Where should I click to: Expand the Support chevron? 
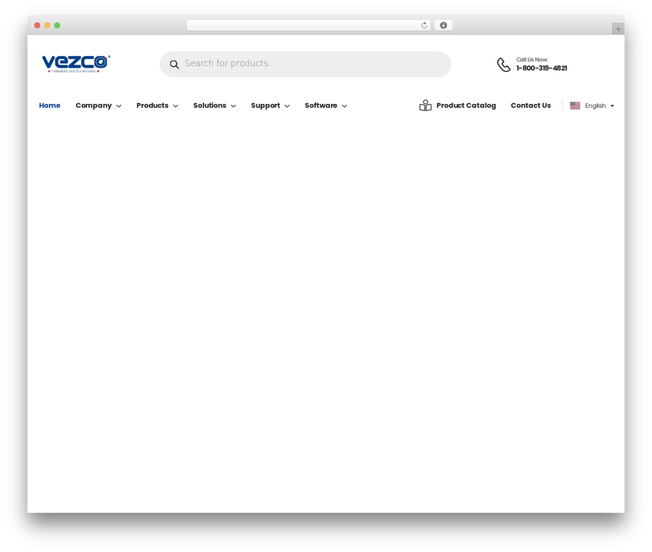tap(287, 106)
